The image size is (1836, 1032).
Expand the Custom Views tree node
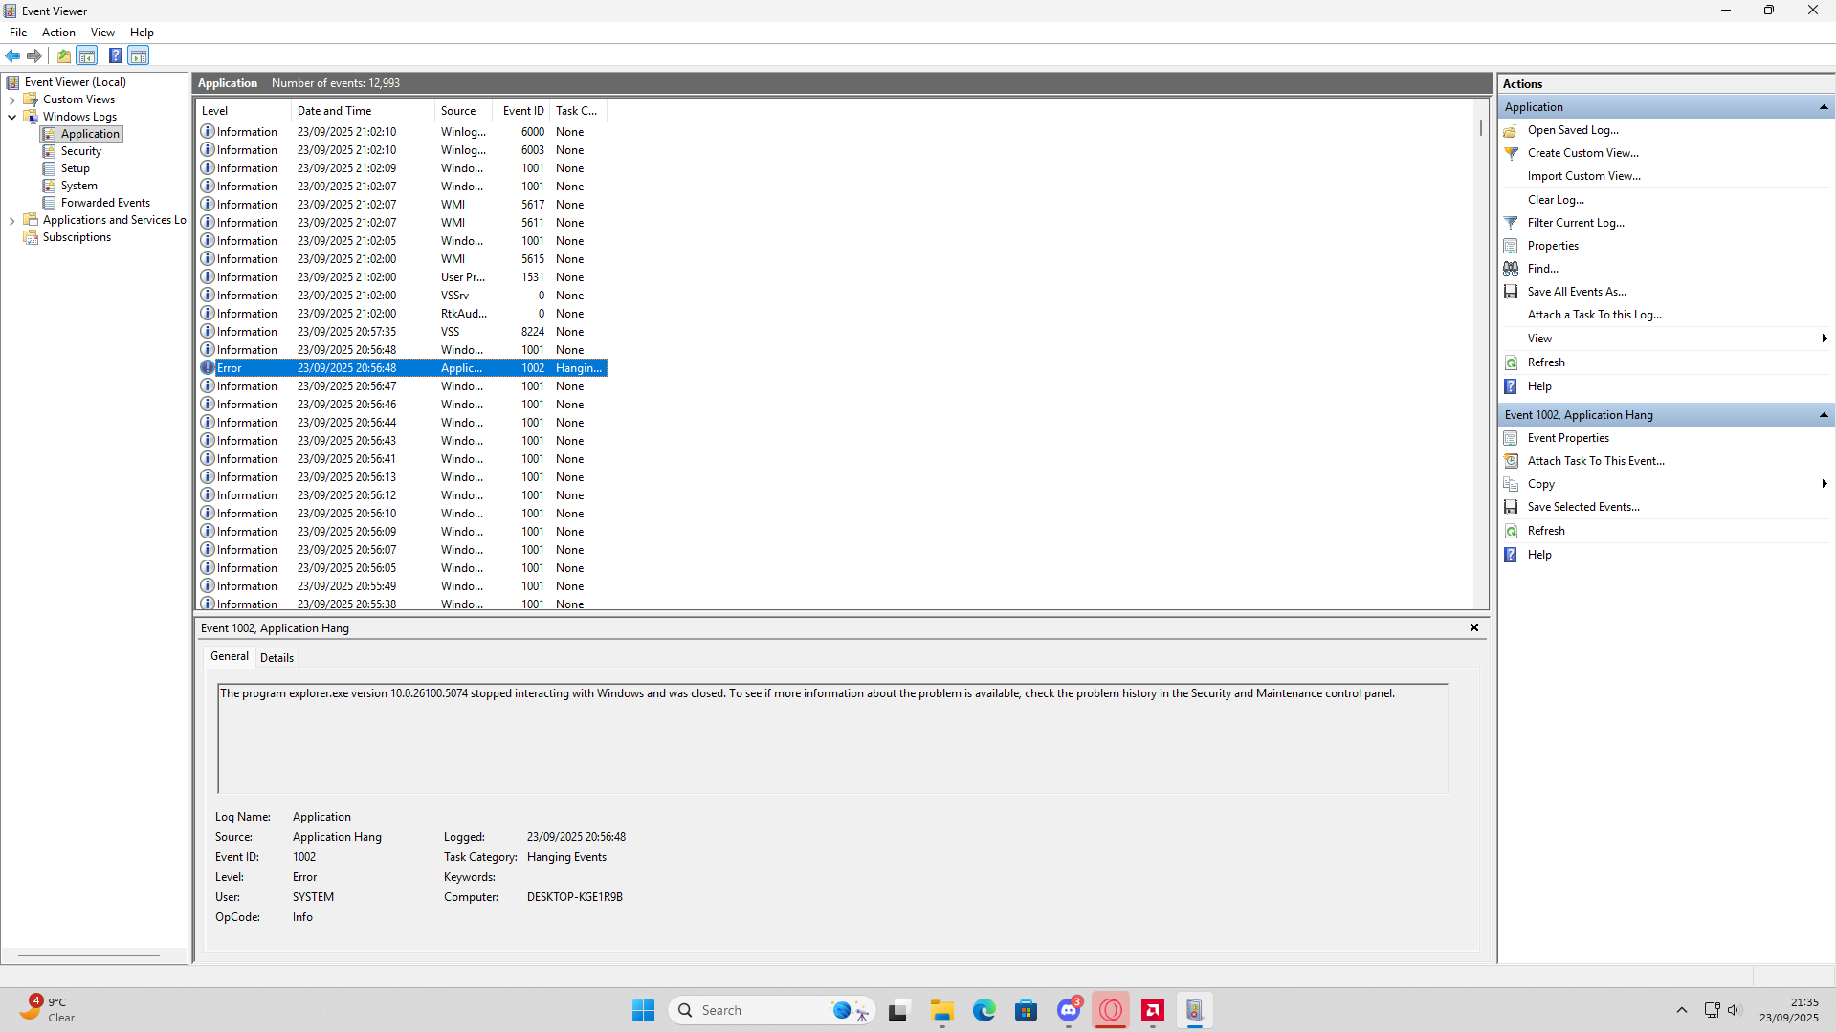click(11, 99)
